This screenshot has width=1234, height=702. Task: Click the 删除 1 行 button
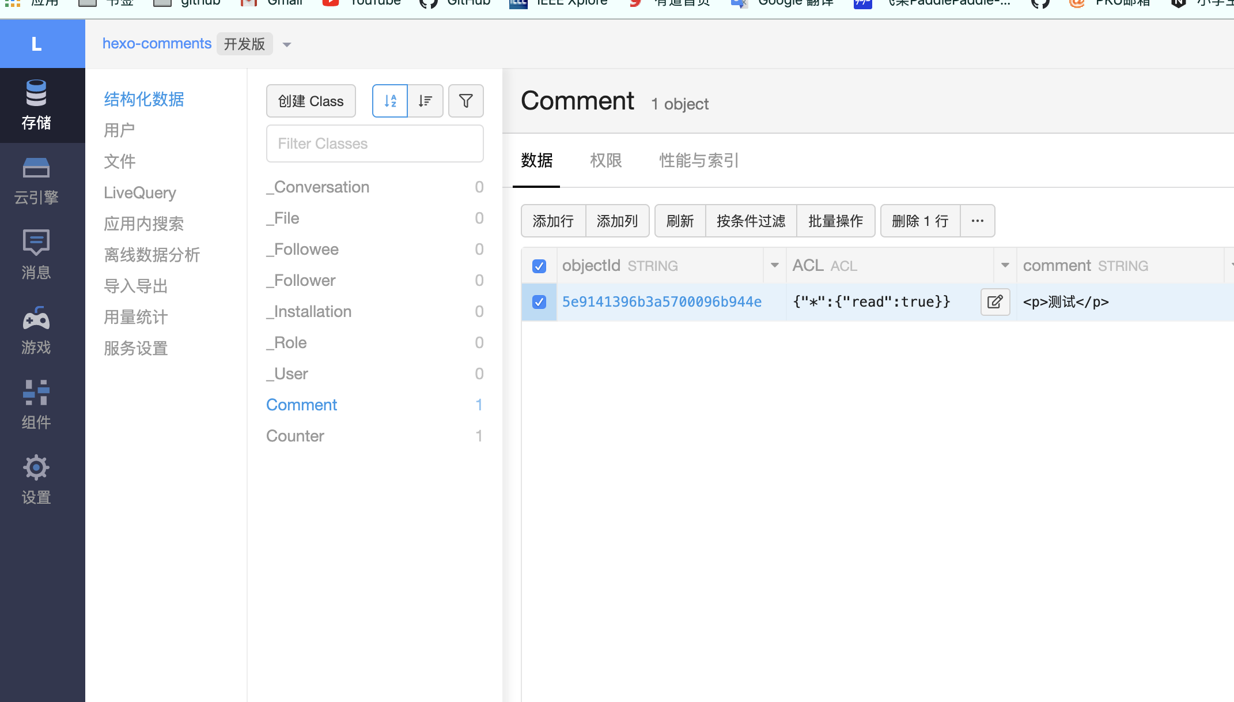[920, 221]
